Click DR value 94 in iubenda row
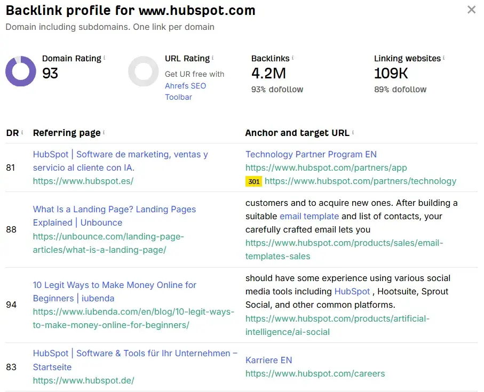This screenshot has width=484, height=392. [11, 305]
